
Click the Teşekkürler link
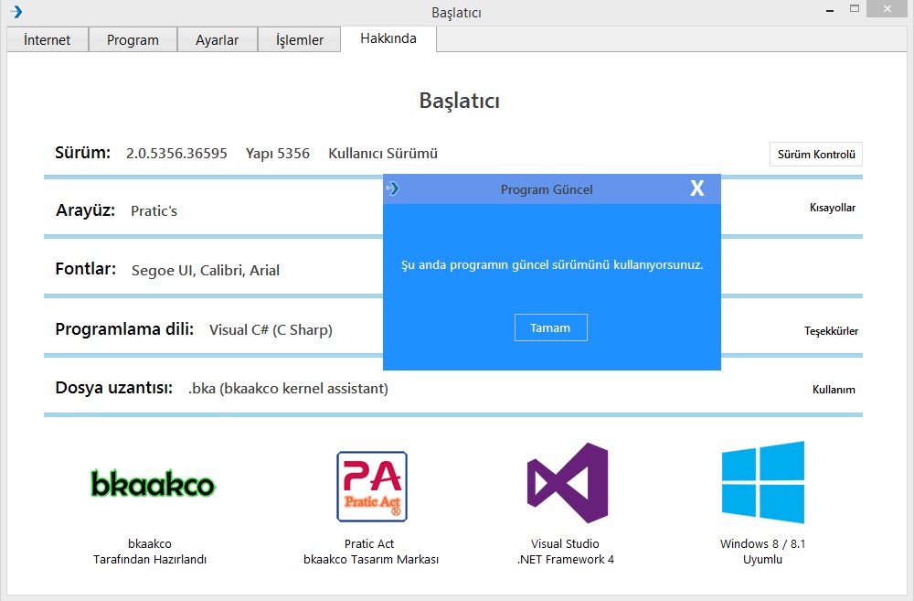click(x=831, y=331)
